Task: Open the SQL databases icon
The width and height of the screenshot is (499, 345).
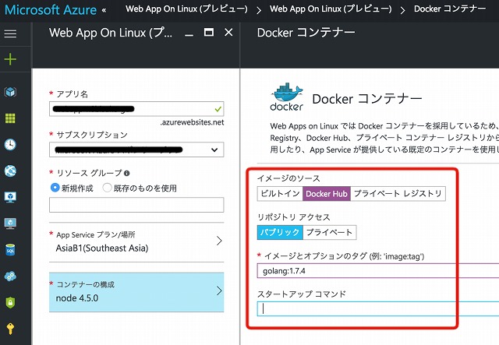Action: point(10,250)
